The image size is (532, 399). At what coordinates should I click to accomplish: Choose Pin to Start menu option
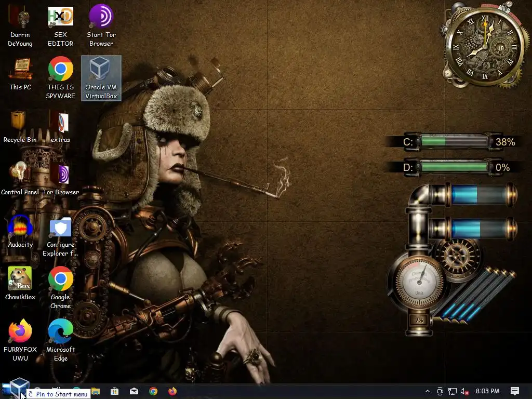pos(58,394)
